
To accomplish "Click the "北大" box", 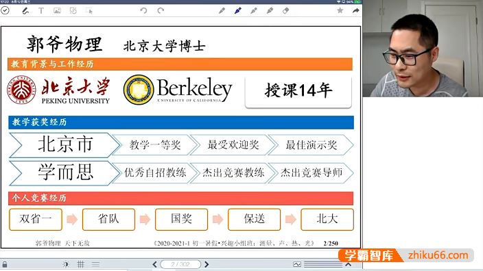I will pos(327,219).
